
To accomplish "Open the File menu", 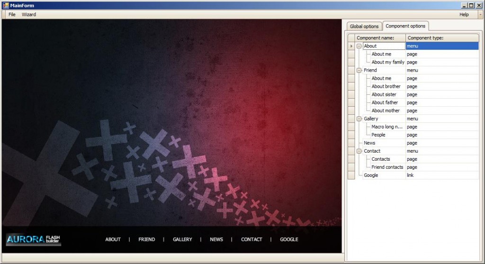I will (12, 15).
